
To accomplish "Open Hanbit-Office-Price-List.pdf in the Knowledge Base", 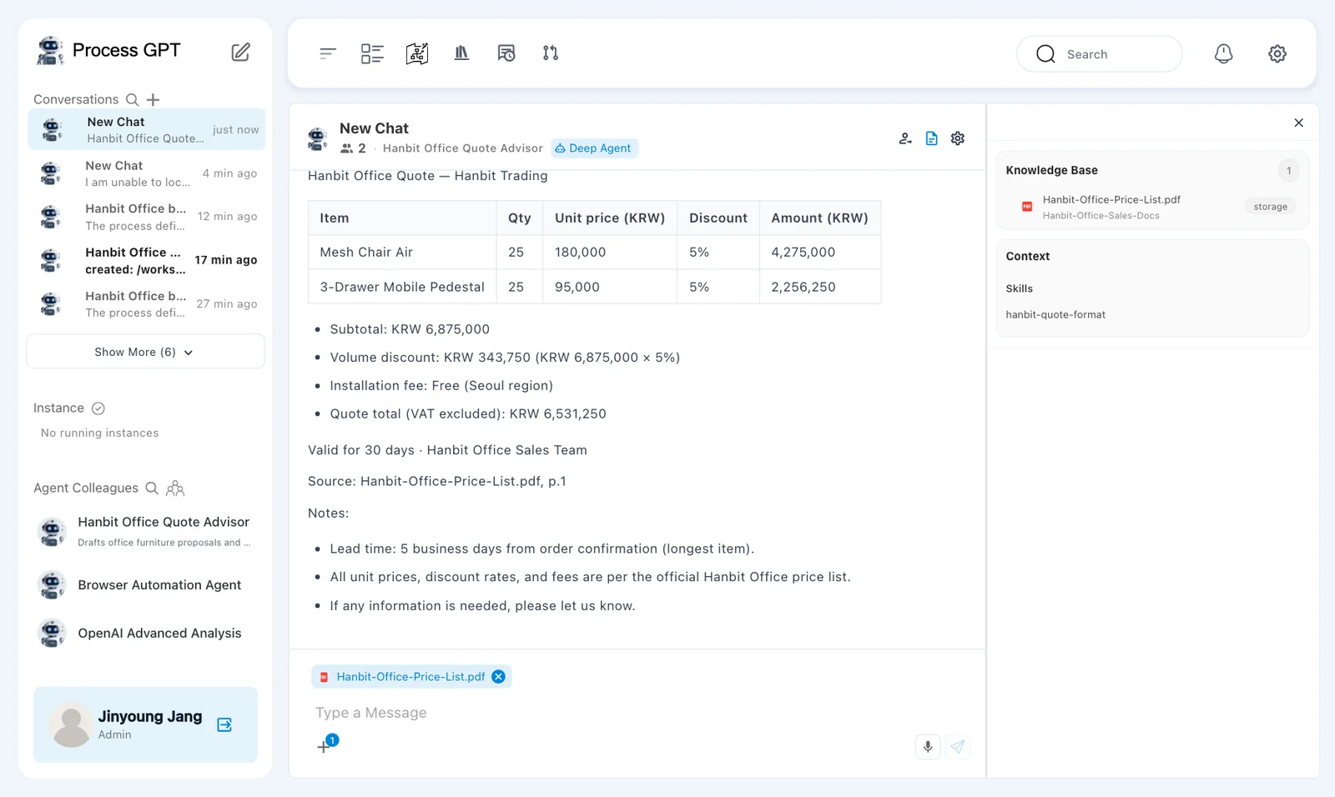I will click(1111, 200).
